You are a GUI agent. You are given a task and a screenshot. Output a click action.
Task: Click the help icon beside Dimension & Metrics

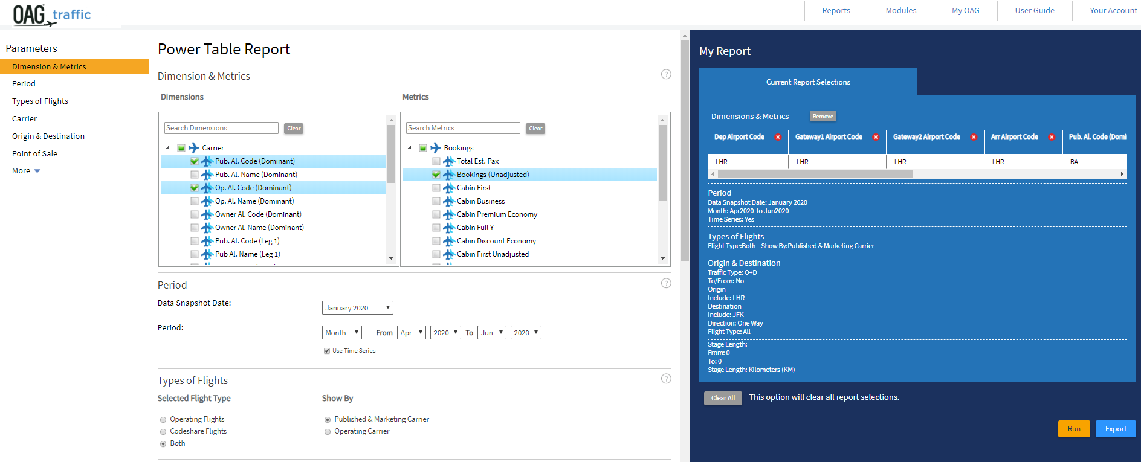tap(666, 74)
